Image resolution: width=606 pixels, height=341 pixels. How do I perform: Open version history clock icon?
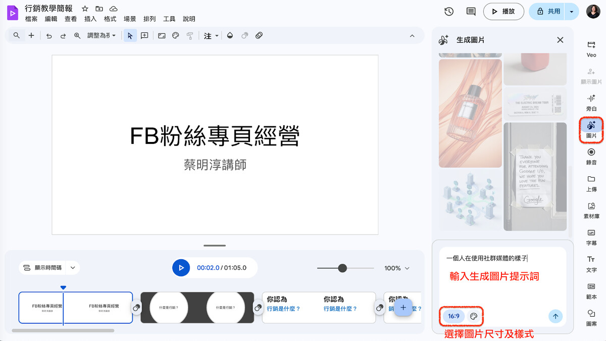click(448, 12)
